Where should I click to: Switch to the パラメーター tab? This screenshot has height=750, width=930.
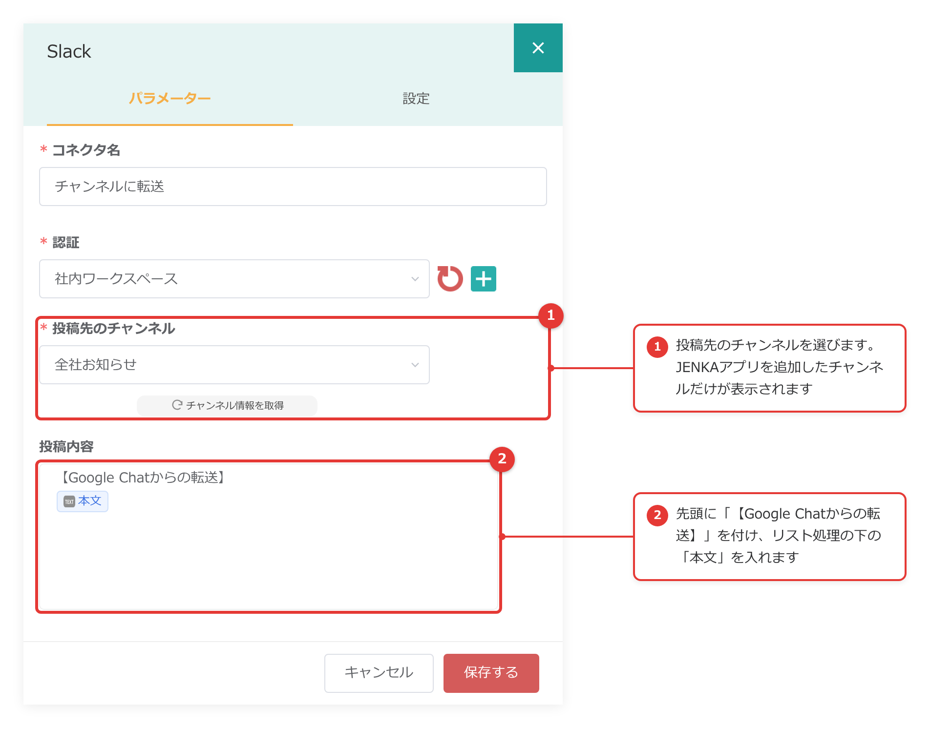(x=170, y=99)
